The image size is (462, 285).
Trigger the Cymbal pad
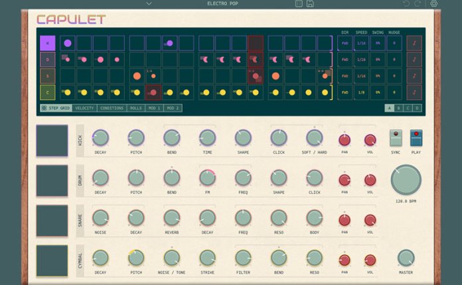tap(52, 260)
